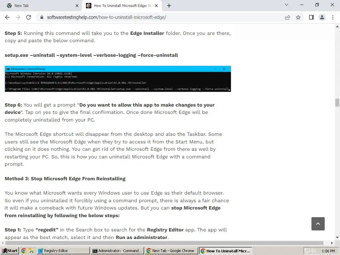This screenshot has height=255, width=340.
Task: Switch to New Tab - Google Chrome taskbar button
Action: (x=172, y=251)
